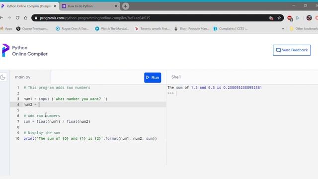Click the media control extension icon

click(x=298, y=18)
